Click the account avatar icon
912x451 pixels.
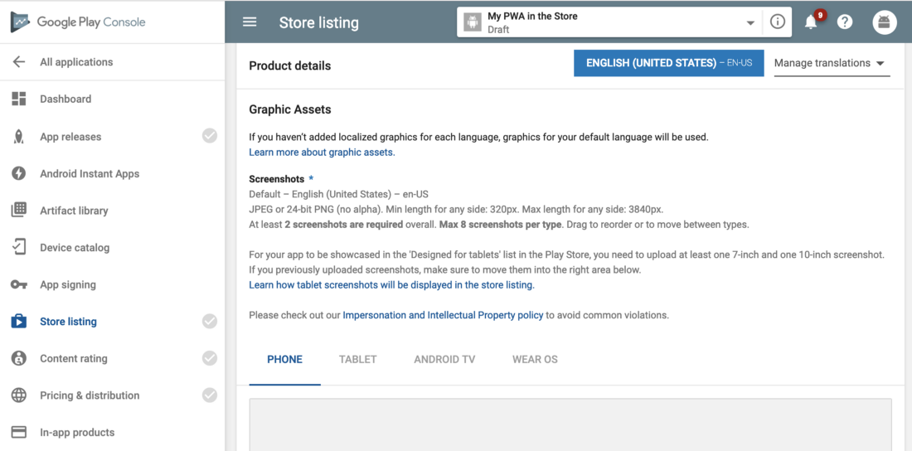click(x=885, y=22)
